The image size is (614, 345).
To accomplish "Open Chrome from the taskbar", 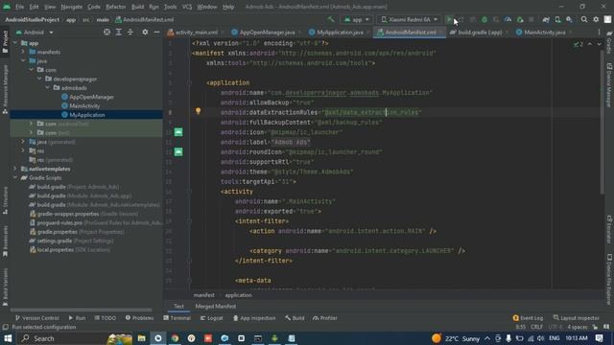I will point(175,338).
